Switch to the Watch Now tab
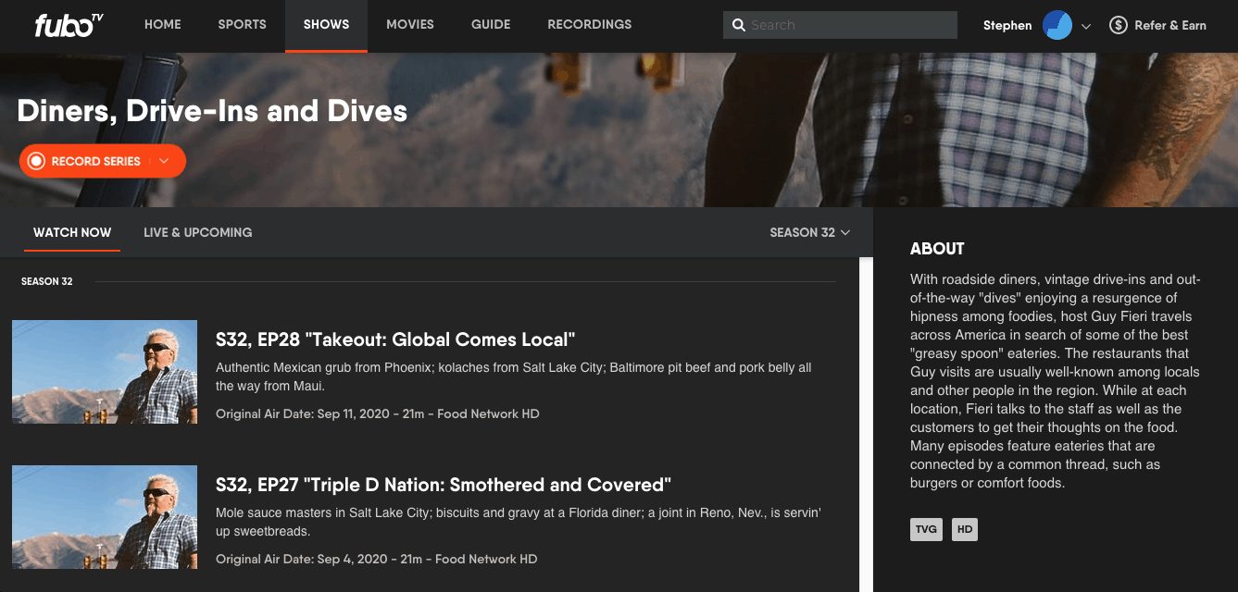Image resolution: width=1238 pixels, height=592 pixels. coord(72,232)
